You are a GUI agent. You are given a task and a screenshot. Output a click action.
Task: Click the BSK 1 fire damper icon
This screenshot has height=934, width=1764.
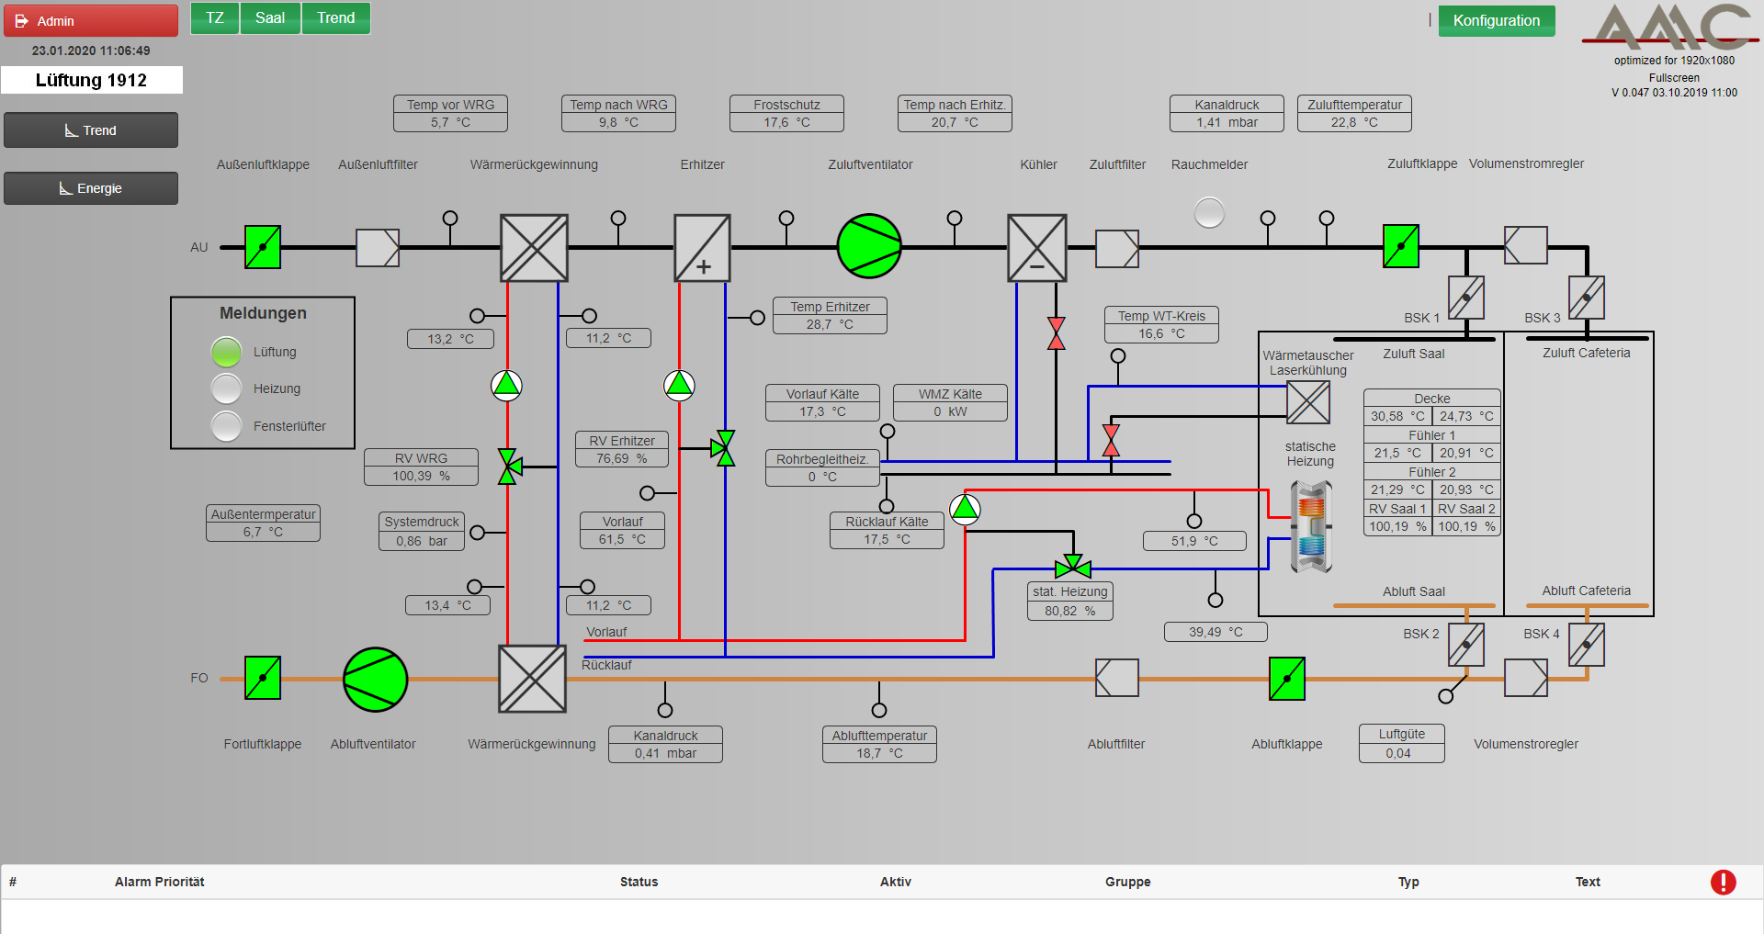(1465, 298)
